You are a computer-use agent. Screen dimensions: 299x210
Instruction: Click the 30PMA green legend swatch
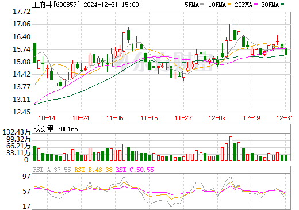pyautogui.click(x=282, y=4)
